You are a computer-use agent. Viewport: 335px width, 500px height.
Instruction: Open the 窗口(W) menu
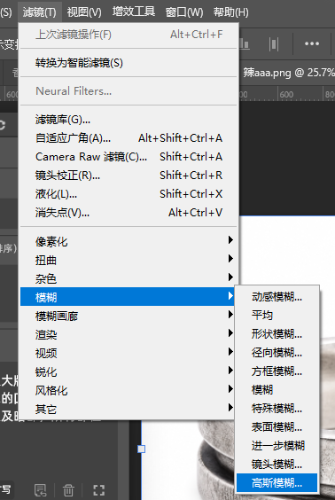(x=184, y=12)
